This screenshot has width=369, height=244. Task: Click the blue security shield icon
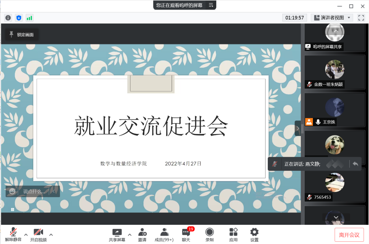[x=19, y=18]
